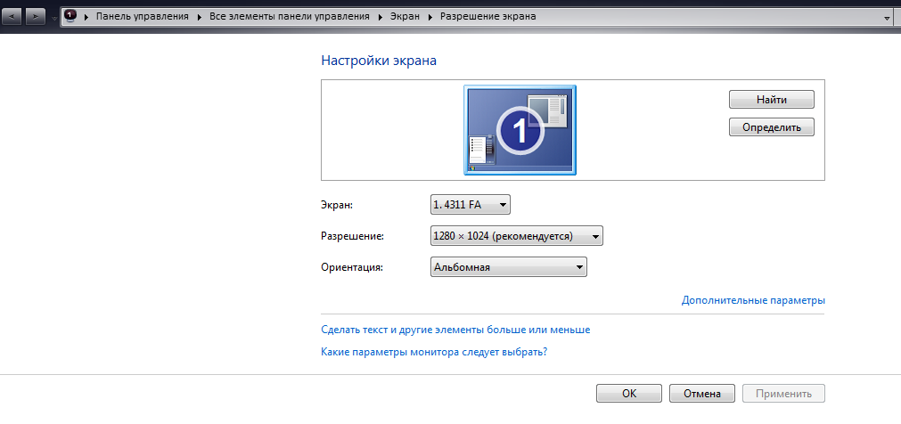
Task: Open the Ориентация orientation dropdown
Action: point(508,266)
